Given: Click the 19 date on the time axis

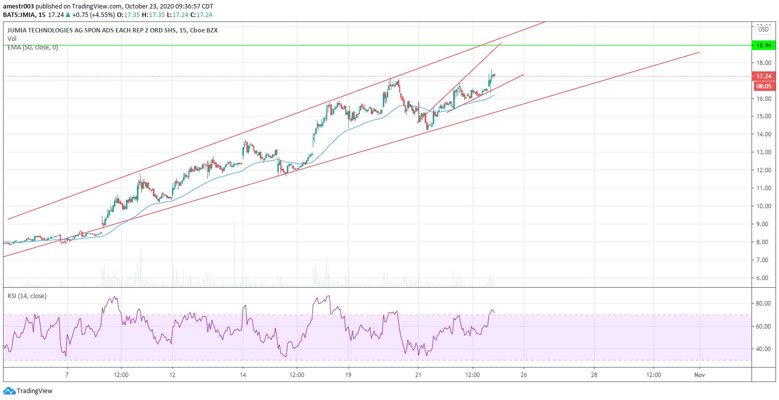Looking at the screenshot, I should [348, 375].
